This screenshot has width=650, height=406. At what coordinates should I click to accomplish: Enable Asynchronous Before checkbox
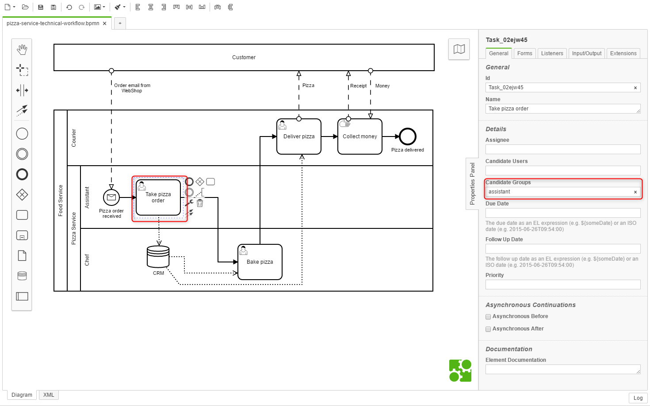tap(488, 317)
